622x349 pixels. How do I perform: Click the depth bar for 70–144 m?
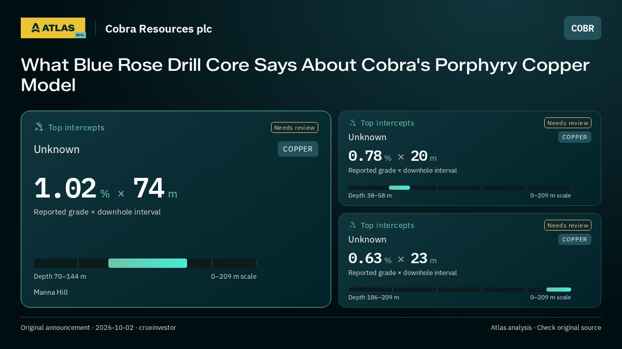[x=145, y=263]
